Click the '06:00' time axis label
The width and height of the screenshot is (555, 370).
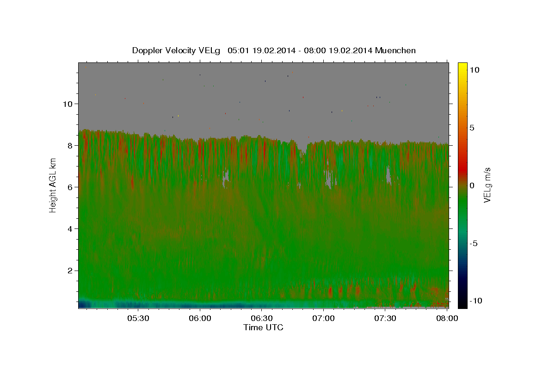200,318
